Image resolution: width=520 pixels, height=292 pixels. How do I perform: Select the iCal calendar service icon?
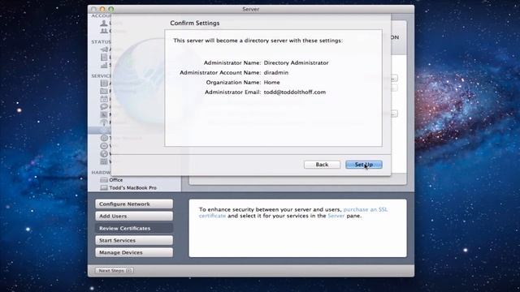pyautogui.click(x=104, y=99)
